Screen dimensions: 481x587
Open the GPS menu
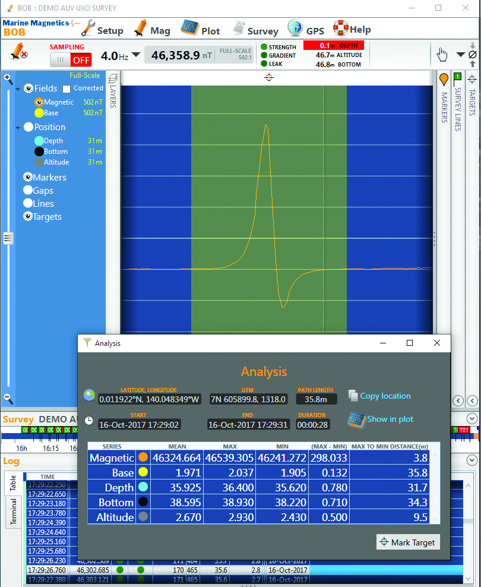point(306,29)
